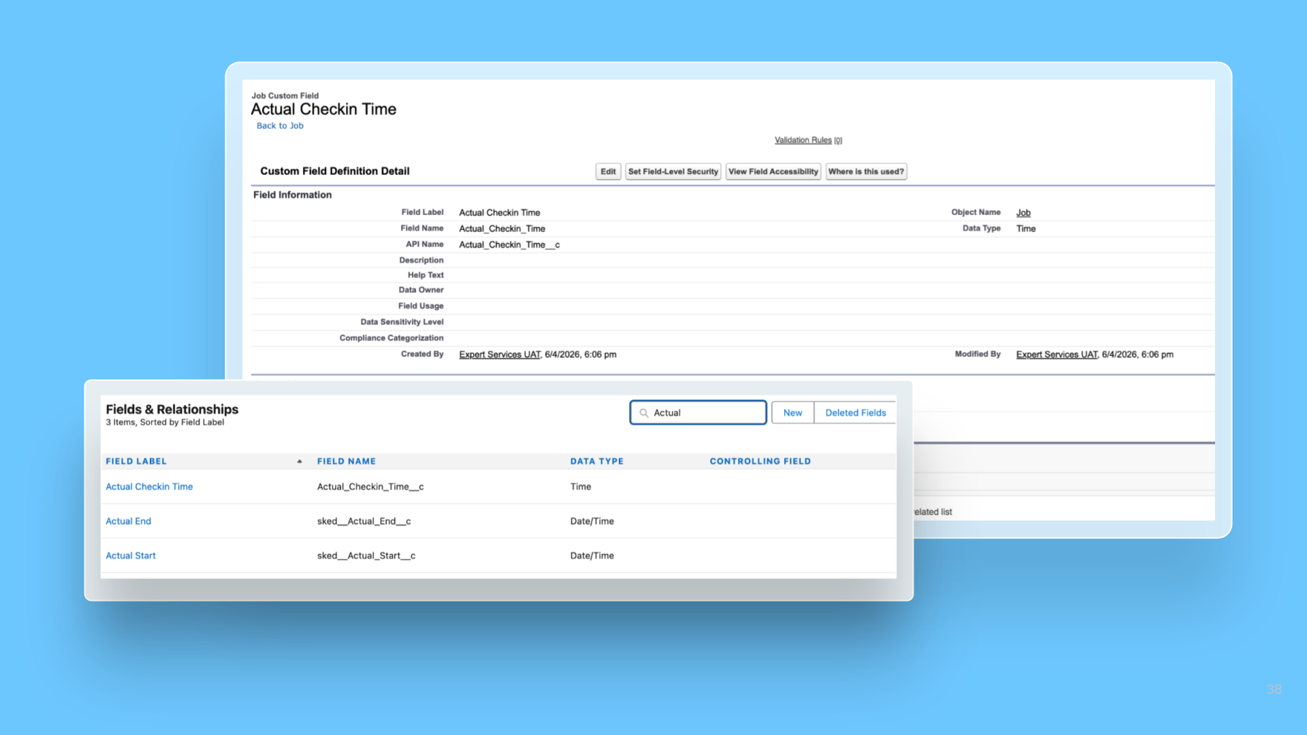This screenshot has height=735, width=1307.
Task: Open Set Field-Level Security
Action: click(673, 171)
